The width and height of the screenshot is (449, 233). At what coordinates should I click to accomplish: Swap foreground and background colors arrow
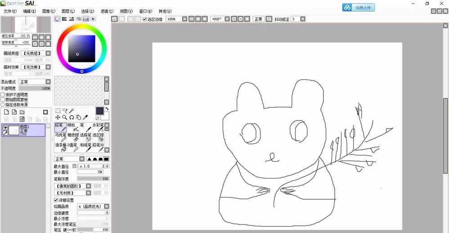pyautogui.click(x=107, y=109)
